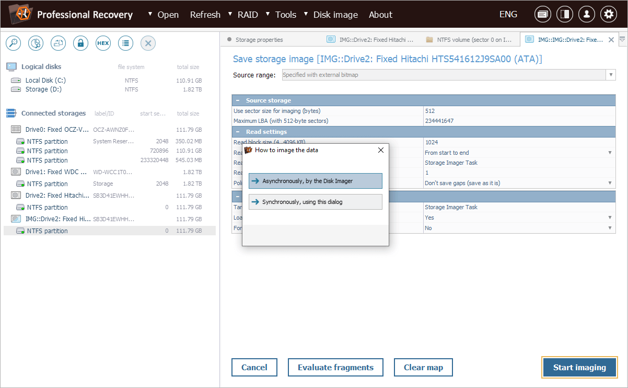The height and width of the screenshot is (388, 628).
Task: Click the magnifier scan icon in left toolbar
Action: 13,43
